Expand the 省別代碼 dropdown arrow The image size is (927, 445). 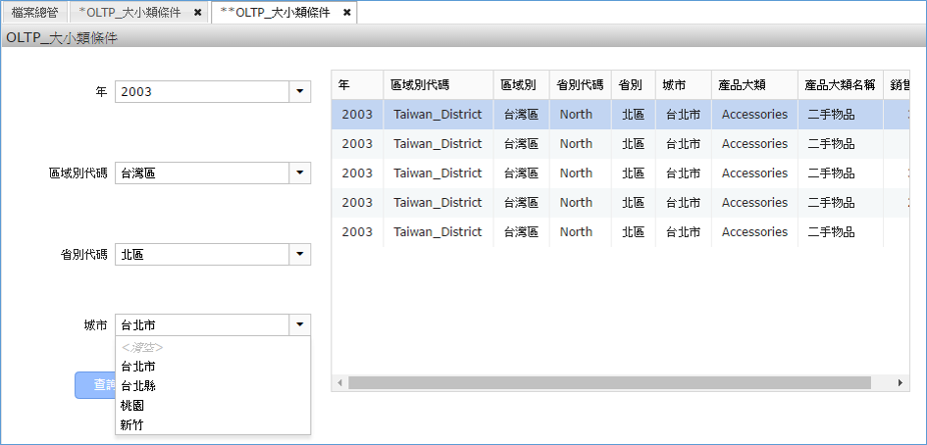click(299, 255)
